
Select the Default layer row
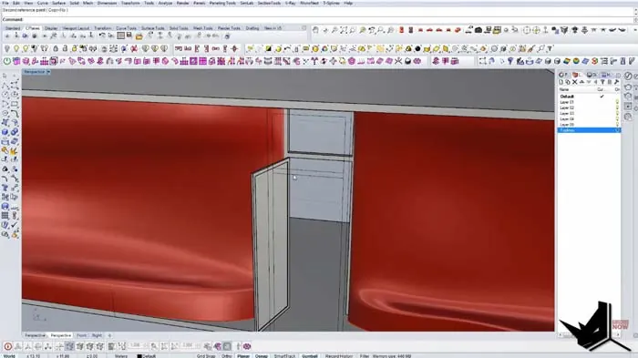589,97
